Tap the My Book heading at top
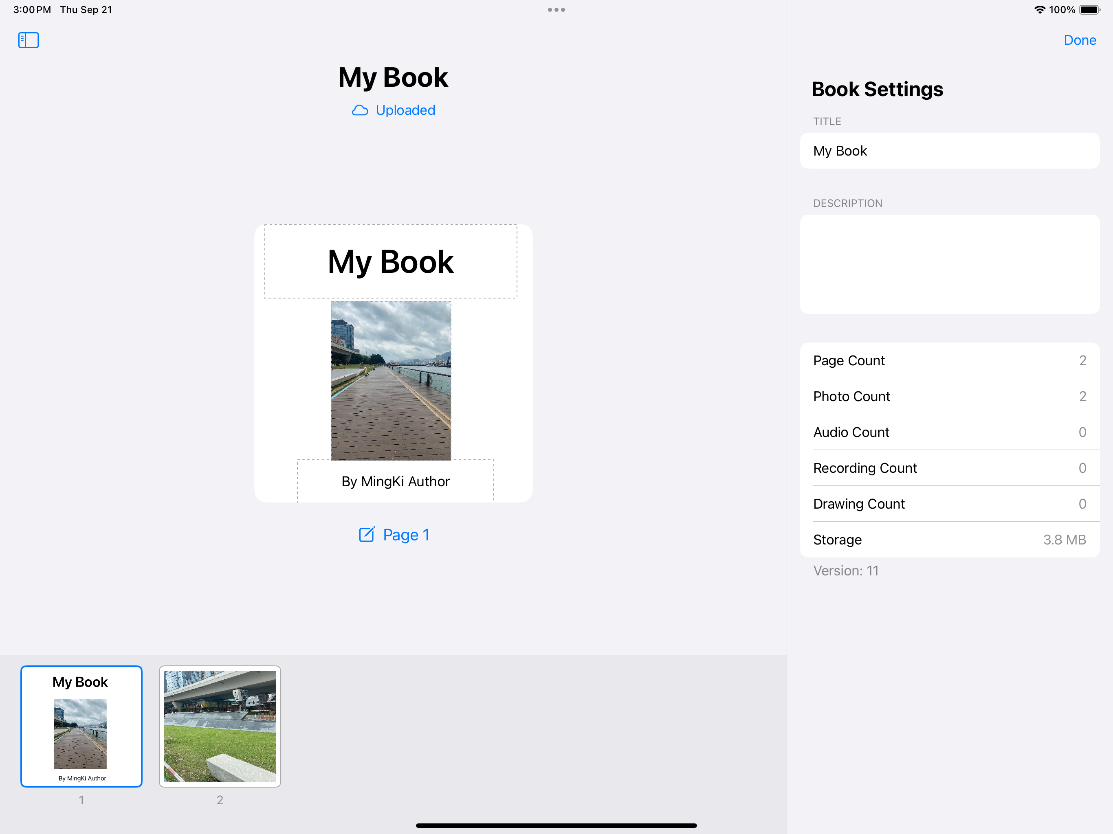The image size is (1113, 834). pos(393,78)
